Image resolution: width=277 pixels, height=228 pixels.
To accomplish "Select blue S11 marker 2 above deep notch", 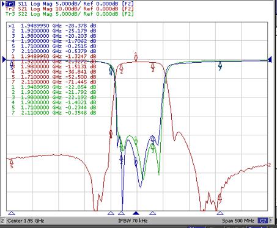I will coord(122,160).
